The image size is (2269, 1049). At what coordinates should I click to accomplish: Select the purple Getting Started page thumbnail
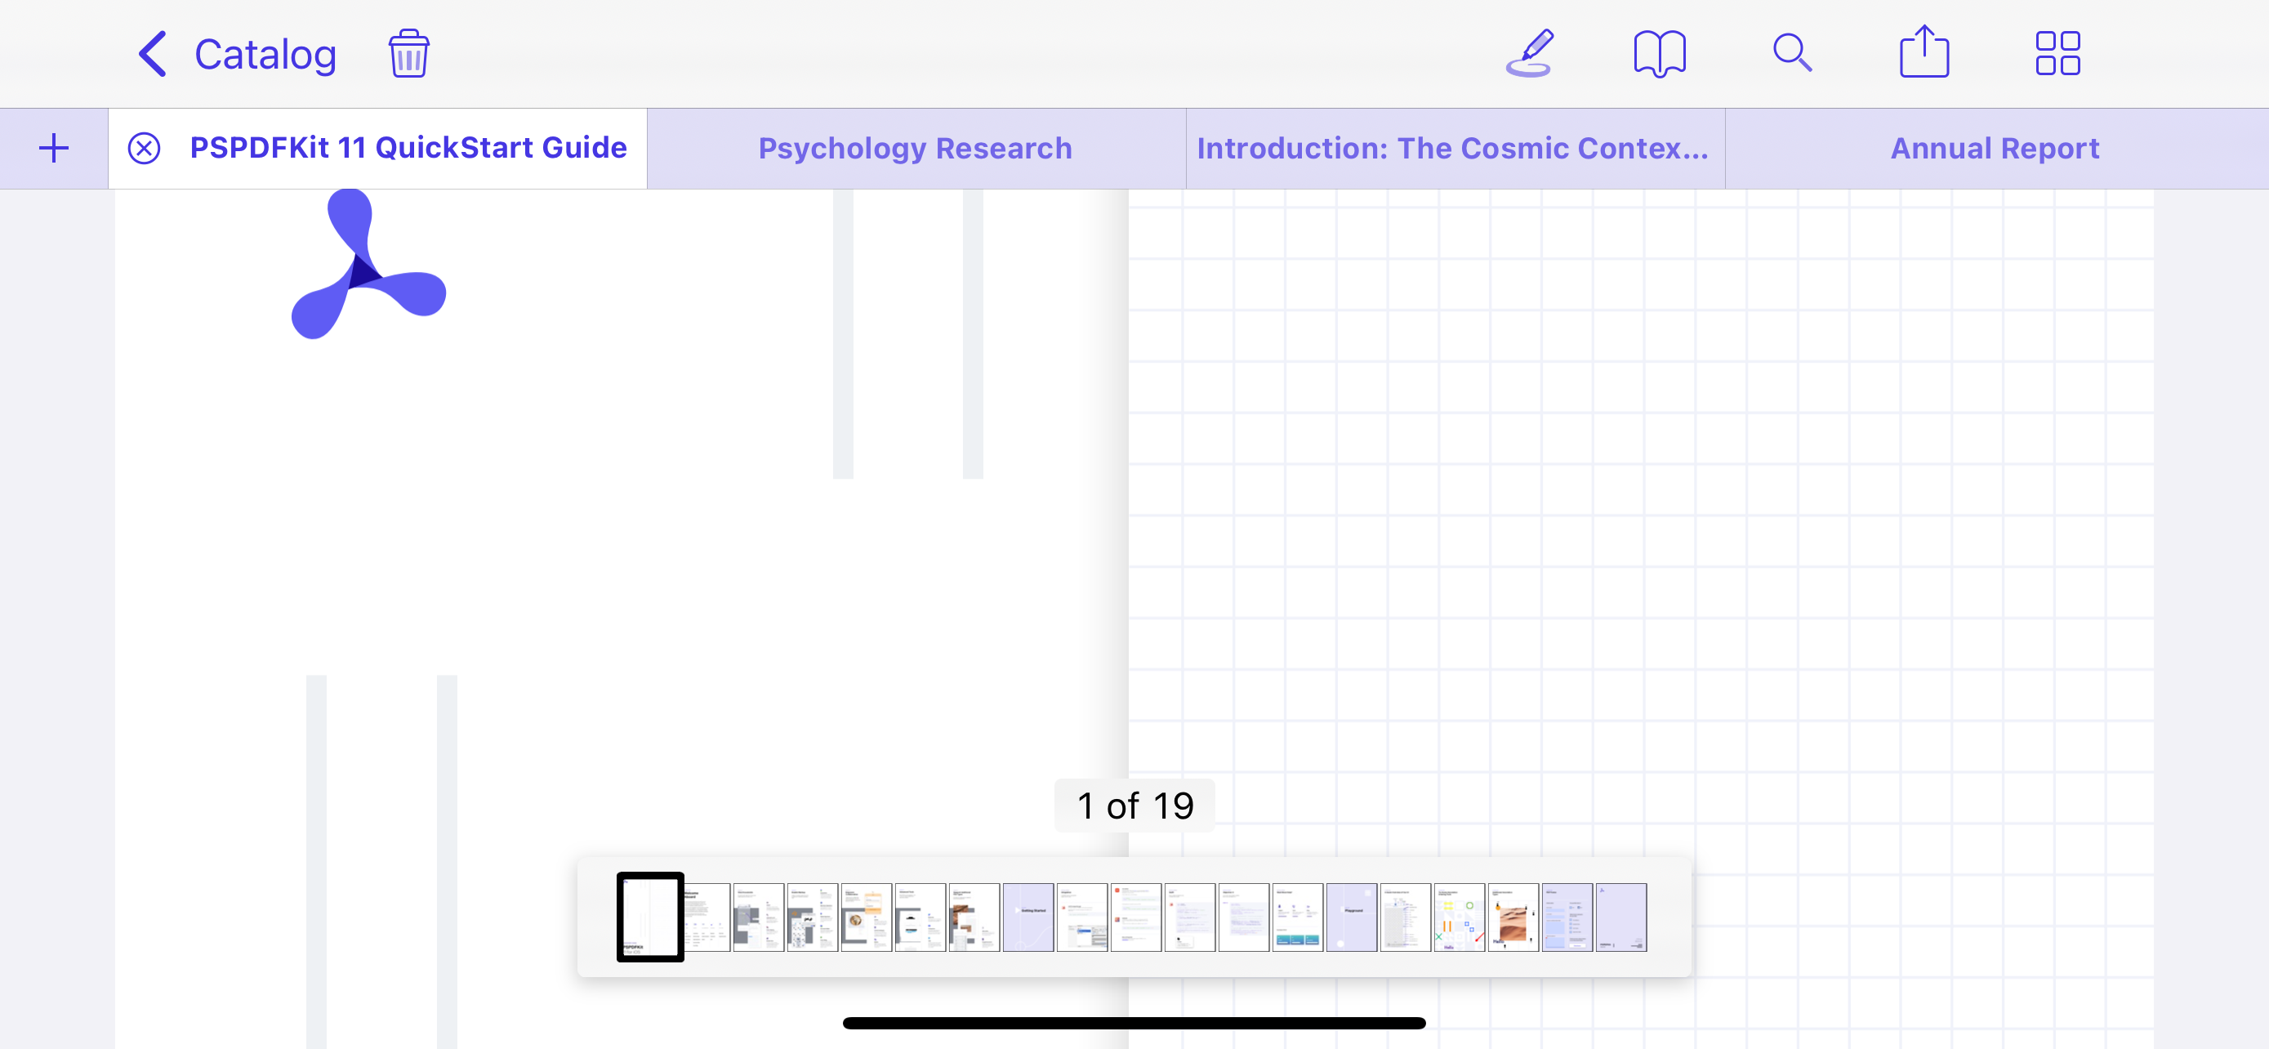coord(1030,917)
